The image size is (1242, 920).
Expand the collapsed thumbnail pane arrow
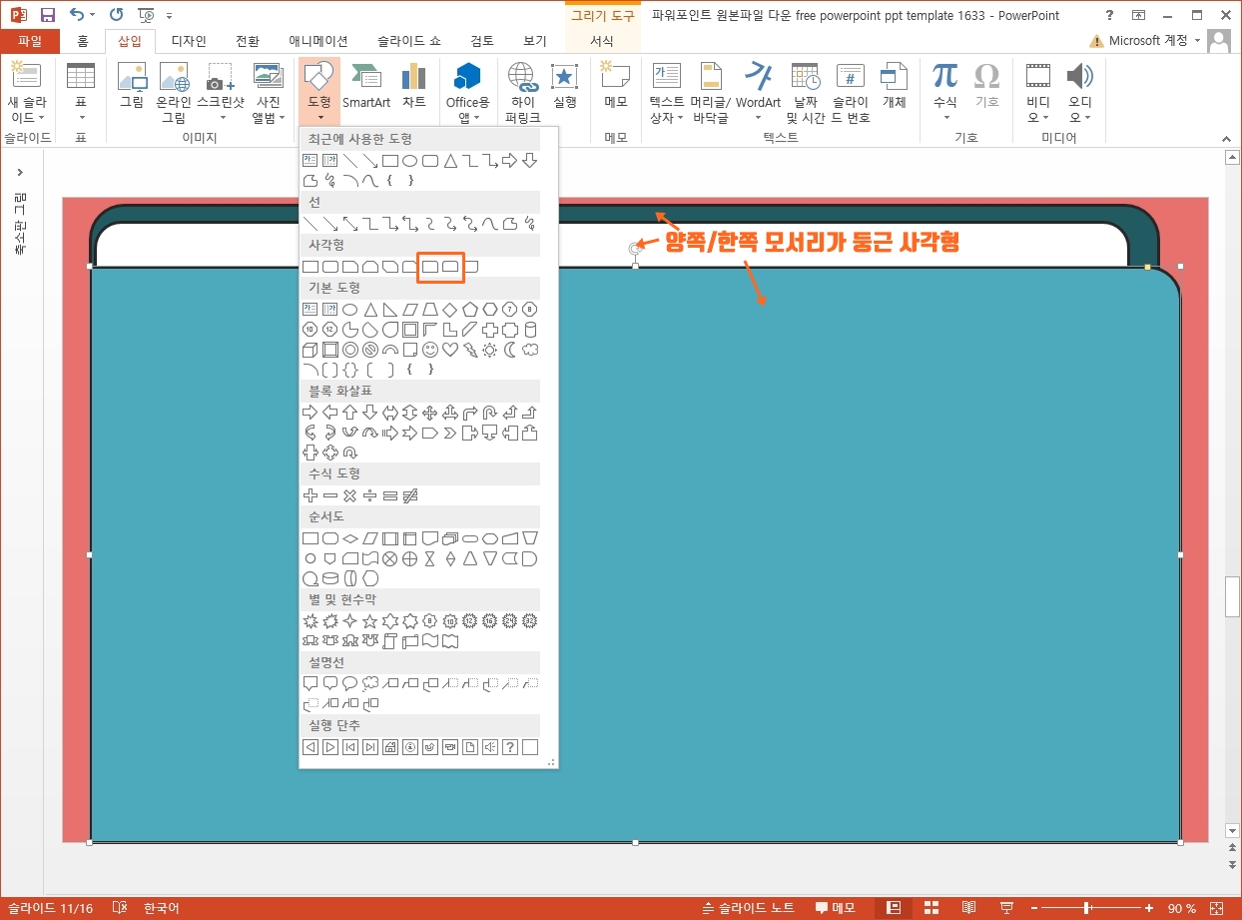click(x=21, y=172)
